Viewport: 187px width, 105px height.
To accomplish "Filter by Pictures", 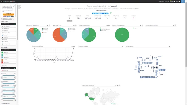I will (x=9, y=35).
